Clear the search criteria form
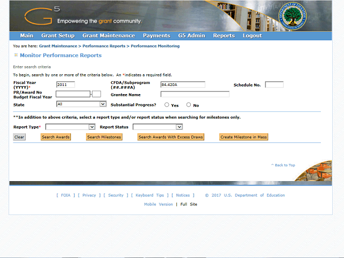 click(19, 137)
